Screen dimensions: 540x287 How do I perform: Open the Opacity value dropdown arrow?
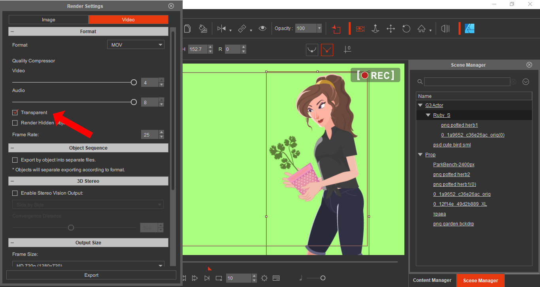tap(319, 28)
